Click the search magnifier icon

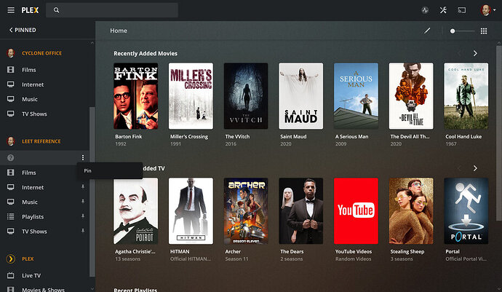(56, 10)
